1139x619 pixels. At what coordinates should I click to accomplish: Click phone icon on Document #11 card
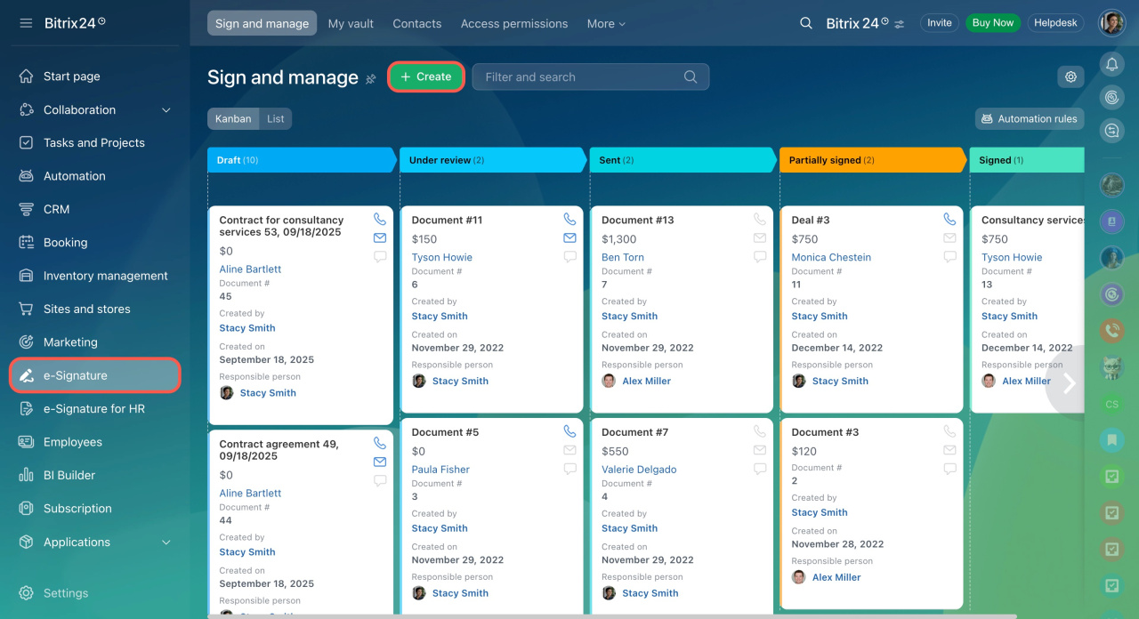[x=569, y=220]
